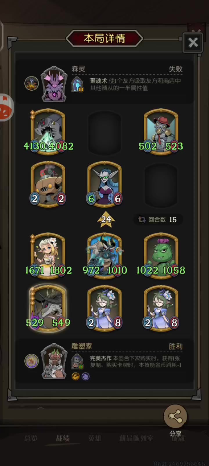This screenshot has width=209, height=466.
Task: Close the 本局详情 panel
Action: coord(193,43)
